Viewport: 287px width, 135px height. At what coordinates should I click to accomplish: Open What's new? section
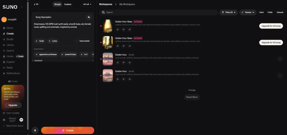pyautogui.click(x=13, y=120)
